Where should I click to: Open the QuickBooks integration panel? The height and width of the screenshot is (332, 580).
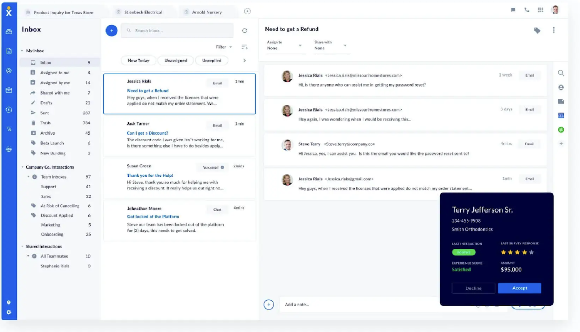coord(561,130)
